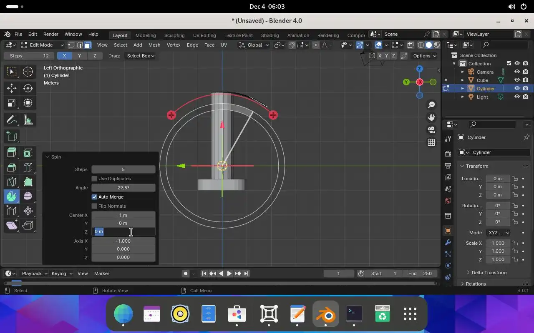
Task: Select the Inset Faces tool
Action: pyautogui.click(x=28, y=153)
